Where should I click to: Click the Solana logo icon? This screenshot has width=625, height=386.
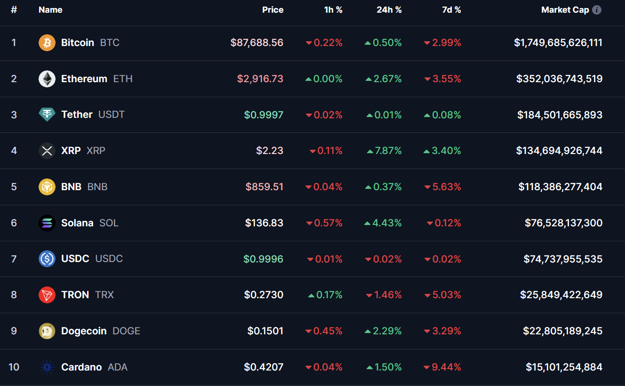[47, 223]
